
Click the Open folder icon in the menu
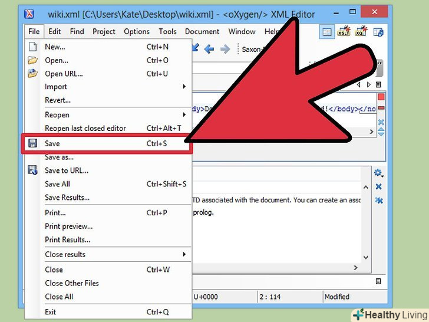[32, 60]
